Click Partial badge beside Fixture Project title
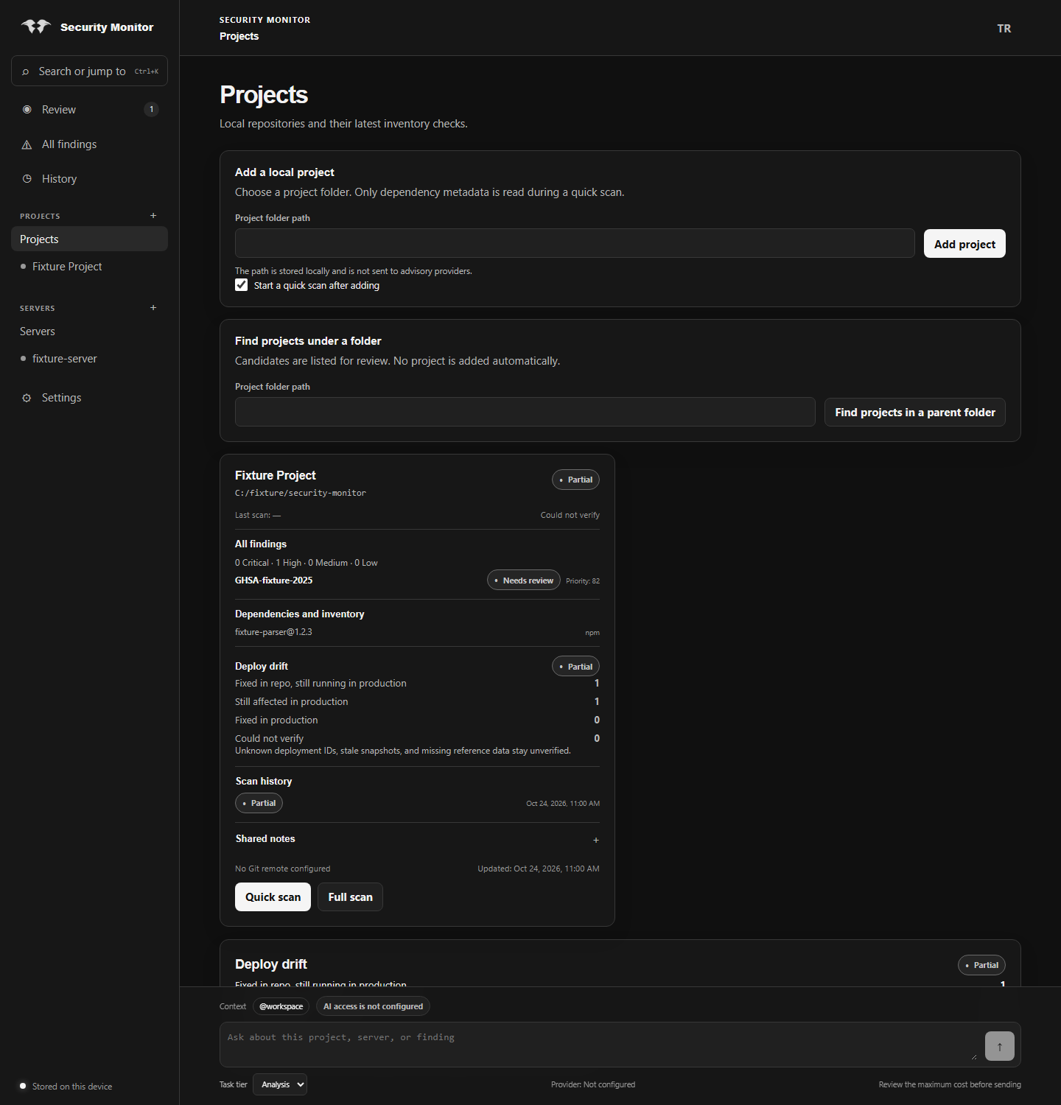 (575, 480)
